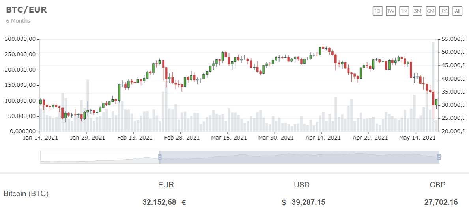Click the 27,702.16 GBP price value
This screenshot has height=213, width=469.
coord(441,202)
